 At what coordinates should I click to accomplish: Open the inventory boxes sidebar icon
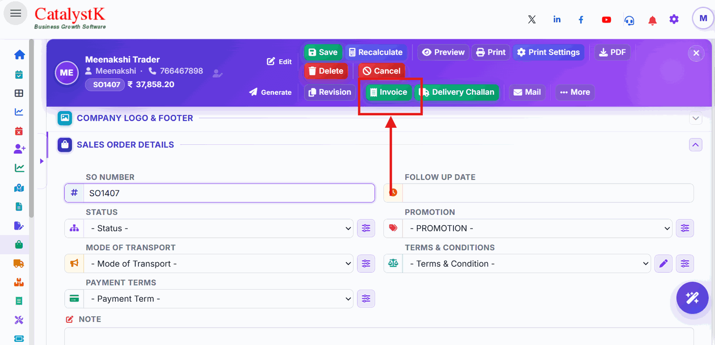pyautogui.click(x=19, y=282)
